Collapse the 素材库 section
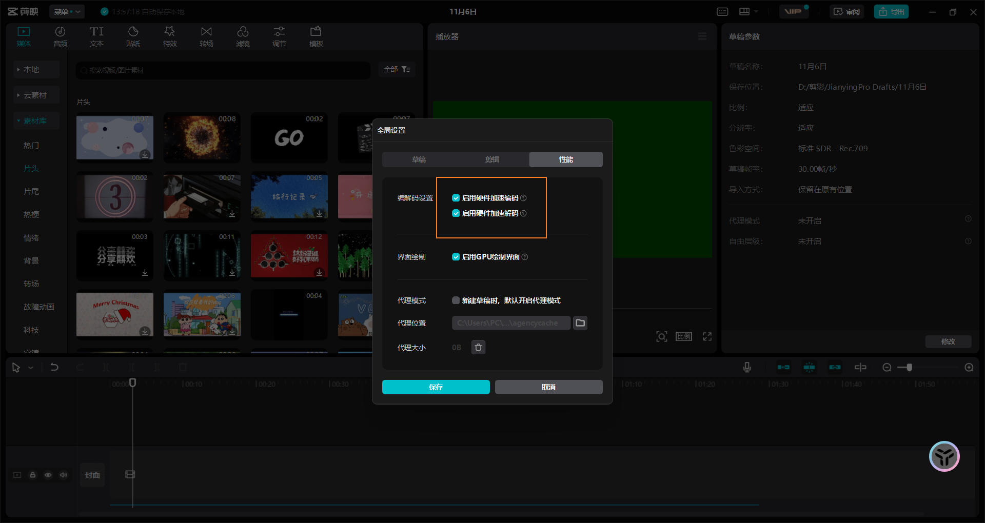985x523 pixels. [36, 120]
